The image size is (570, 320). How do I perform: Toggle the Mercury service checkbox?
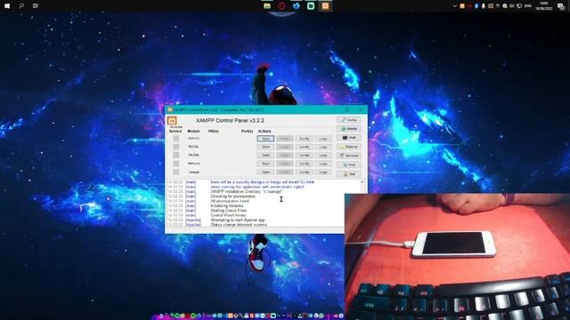[x=176, y=164]
